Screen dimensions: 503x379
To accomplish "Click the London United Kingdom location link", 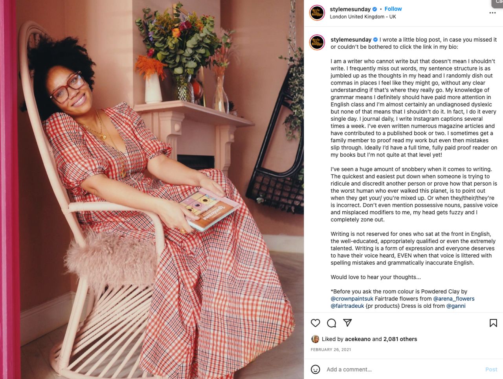I will point(363,17).
